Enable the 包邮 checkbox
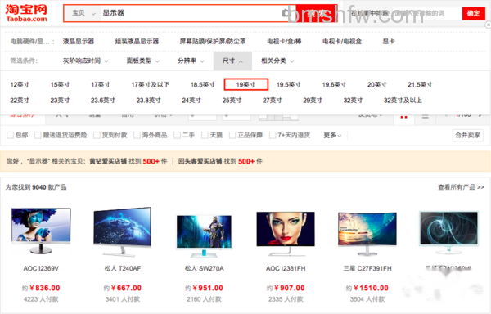The image size is (491, 314). (x=10, y=135)
